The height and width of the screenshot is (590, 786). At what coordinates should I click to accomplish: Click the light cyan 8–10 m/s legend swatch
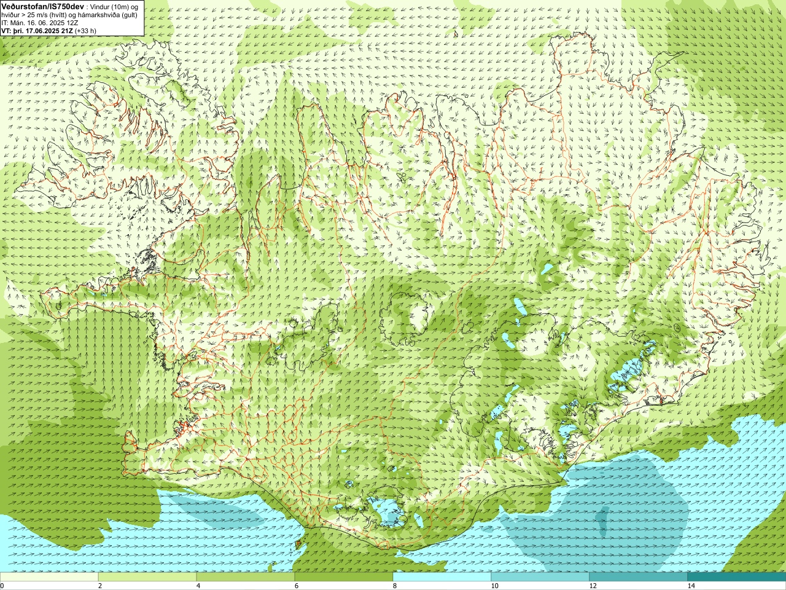point(442,576)
